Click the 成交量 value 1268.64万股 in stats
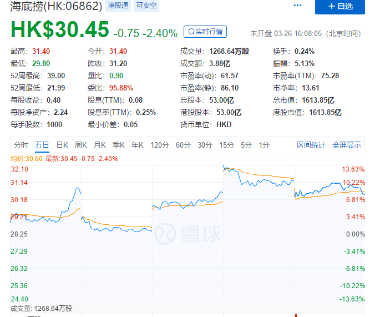This screenshot has width=375, height=317. [x=229, y=51]
